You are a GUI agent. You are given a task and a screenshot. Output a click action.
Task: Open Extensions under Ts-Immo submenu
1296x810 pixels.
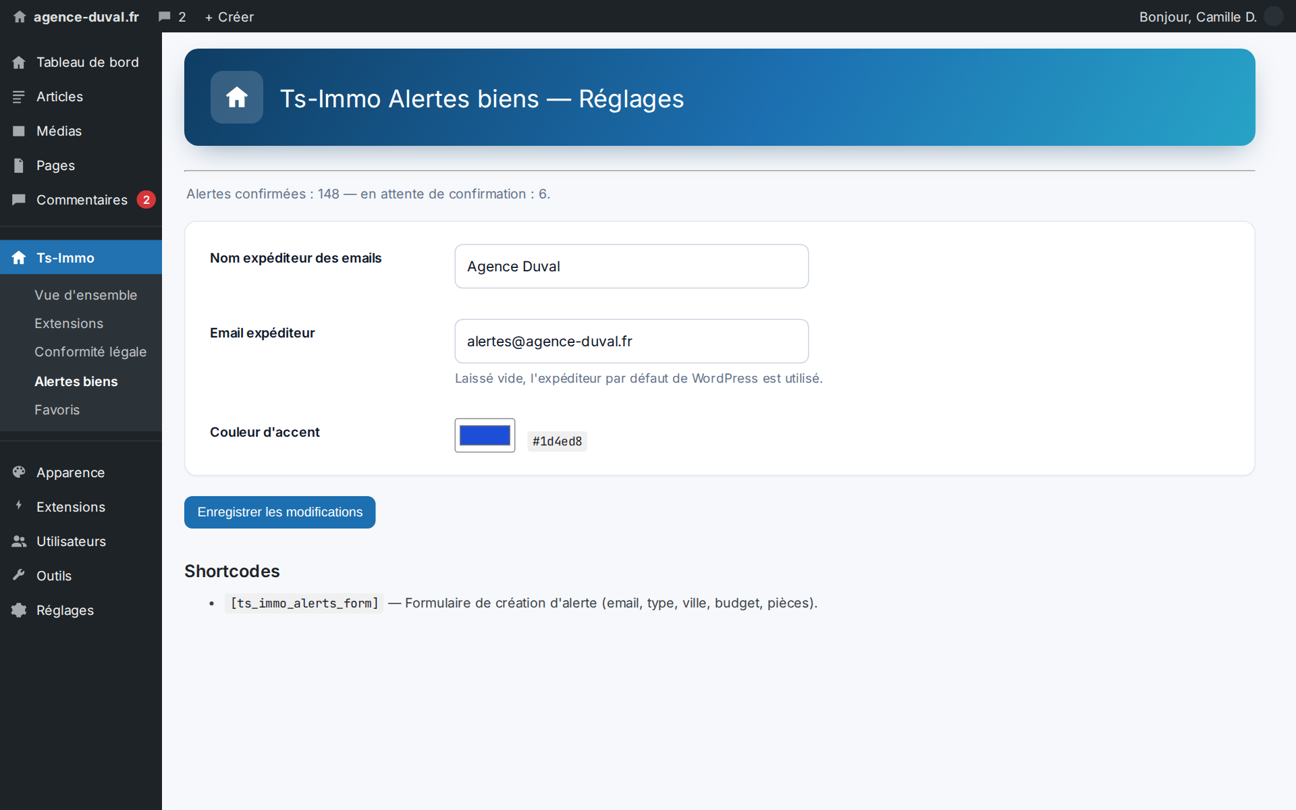(69, 323)
